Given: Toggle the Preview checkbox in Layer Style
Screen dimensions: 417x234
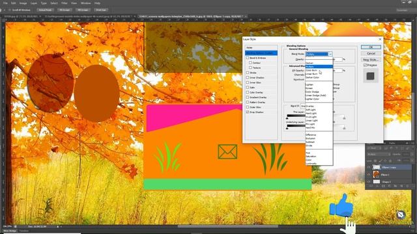Looking at the screenshot, I should pos(365,65).
